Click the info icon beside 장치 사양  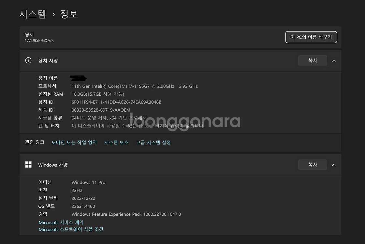[x=28, y=61]
